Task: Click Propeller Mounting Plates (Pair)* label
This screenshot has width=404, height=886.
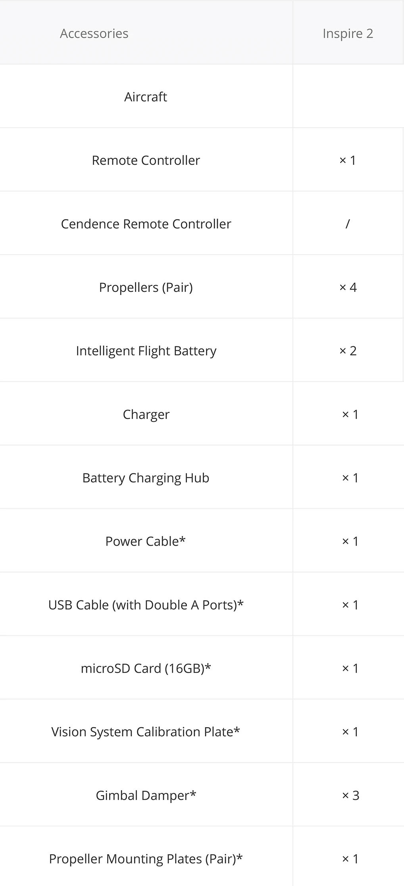Action: (x=146, y=859)
